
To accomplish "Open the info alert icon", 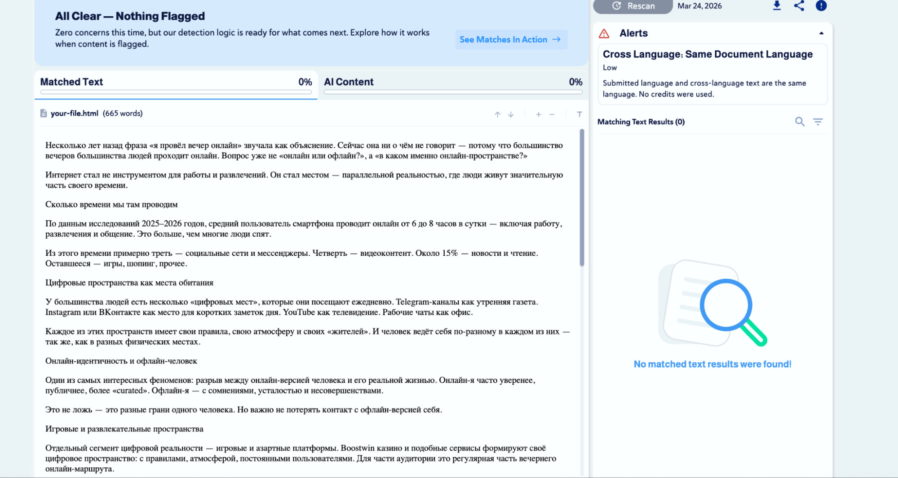I will coord(821,6).
